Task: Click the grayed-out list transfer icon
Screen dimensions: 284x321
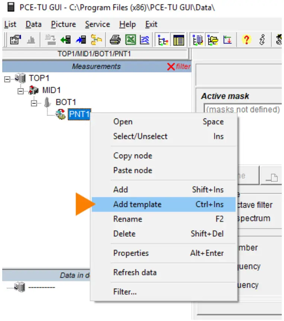Action: pos(51,40)
